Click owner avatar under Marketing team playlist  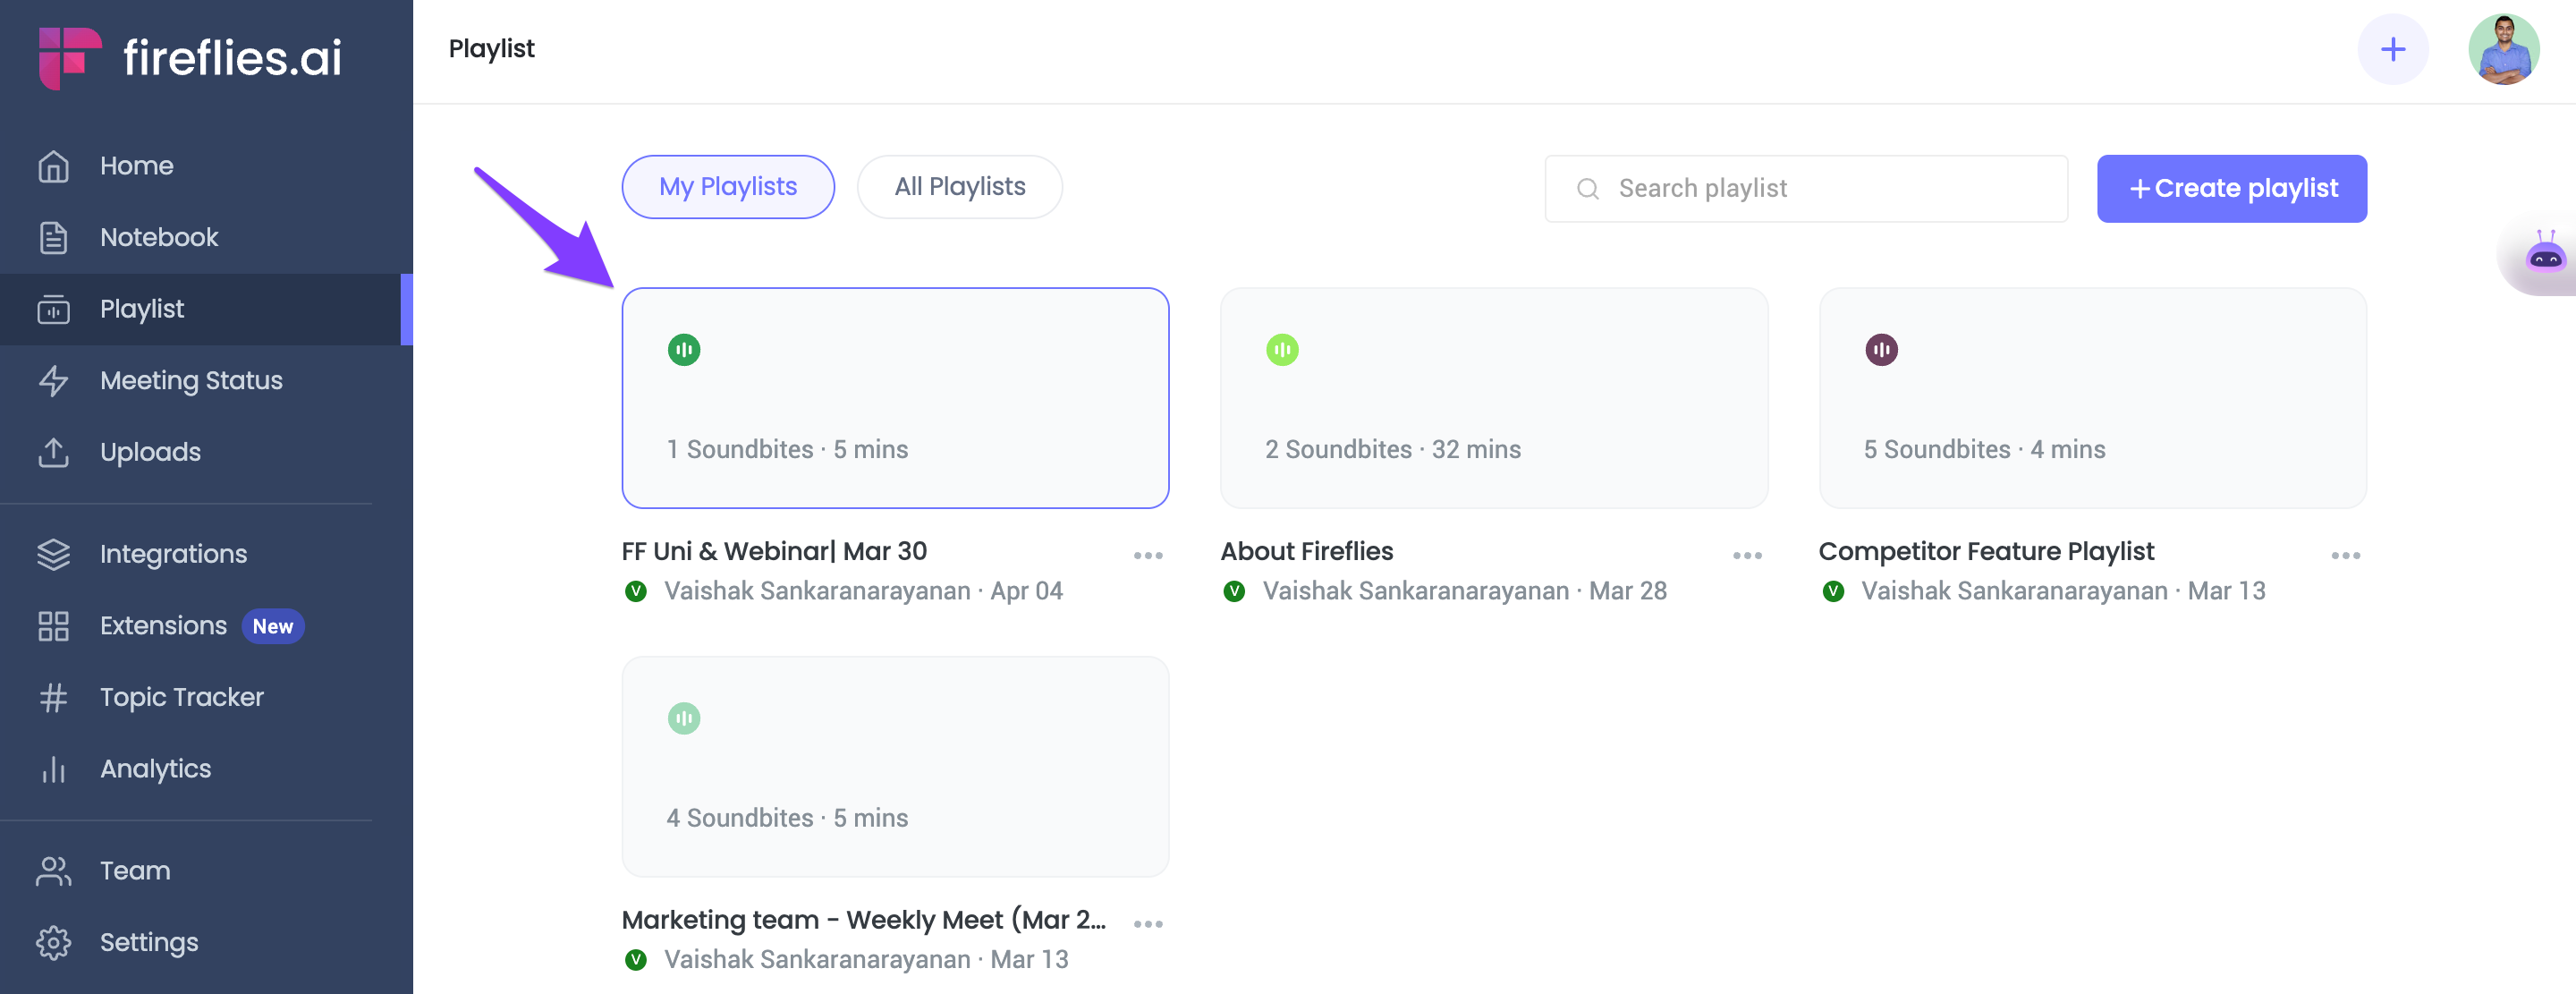pyautogui.click(x=635, y=960)
